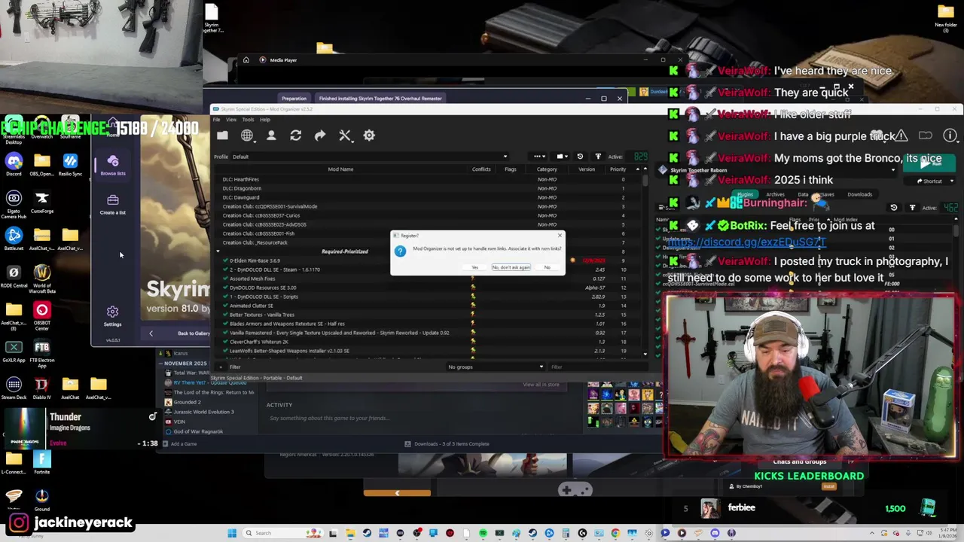This screenshot has height=542, width=964.
Task: Toggle the 1 - DynDOLOD DLL SE - Scripts checkbox
Action: (x=225, y=297)
